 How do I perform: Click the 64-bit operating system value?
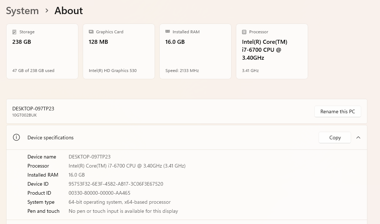click(120, 202)
